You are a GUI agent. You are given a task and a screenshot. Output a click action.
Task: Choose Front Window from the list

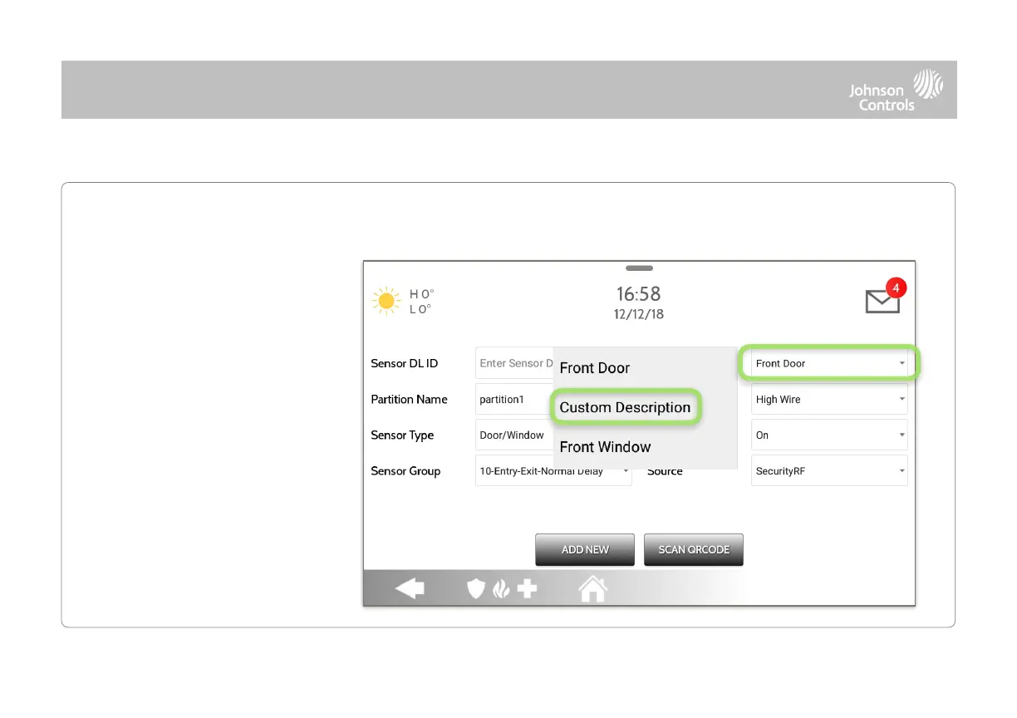click(606, 447)
